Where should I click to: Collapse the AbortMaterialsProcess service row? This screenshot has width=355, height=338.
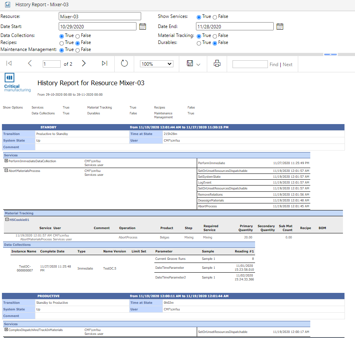pyautogui.click(x=6, y=171)
